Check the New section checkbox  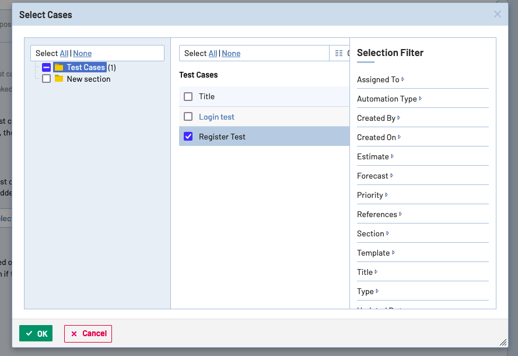[46, 79]
